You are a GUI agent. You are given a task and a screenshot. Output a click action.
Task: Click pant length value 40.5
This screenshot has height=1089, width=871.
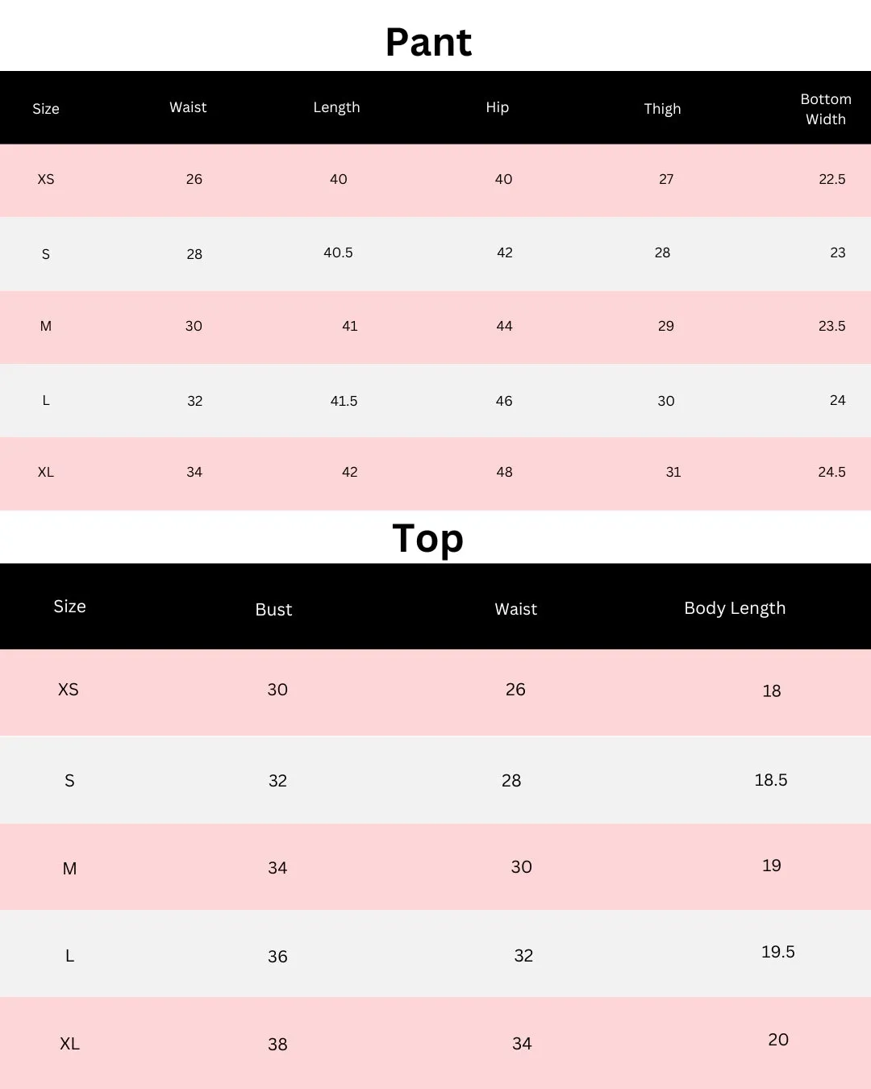(338, 252)
